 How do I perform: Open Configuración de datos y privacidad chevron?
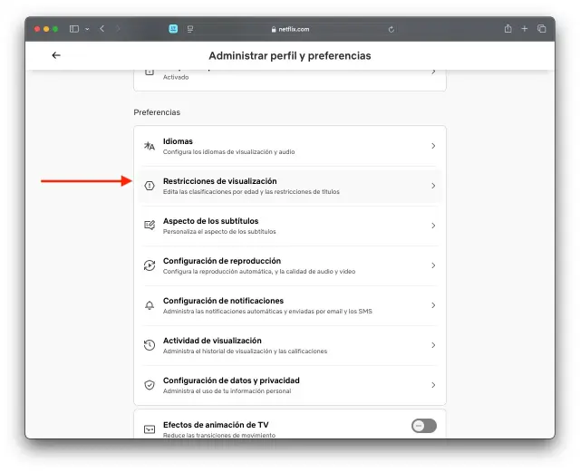click(433, 385)
